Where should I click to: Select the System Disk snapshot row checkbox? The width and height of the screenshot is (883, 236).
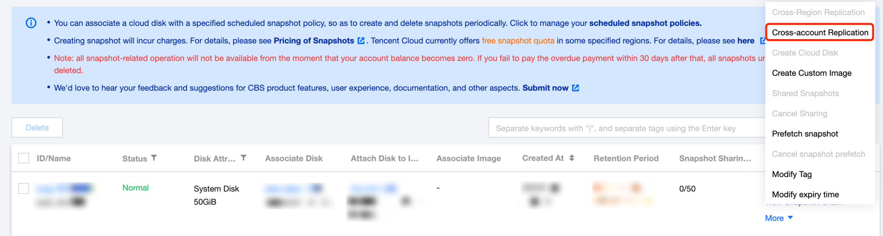click(x=24, y=189)
